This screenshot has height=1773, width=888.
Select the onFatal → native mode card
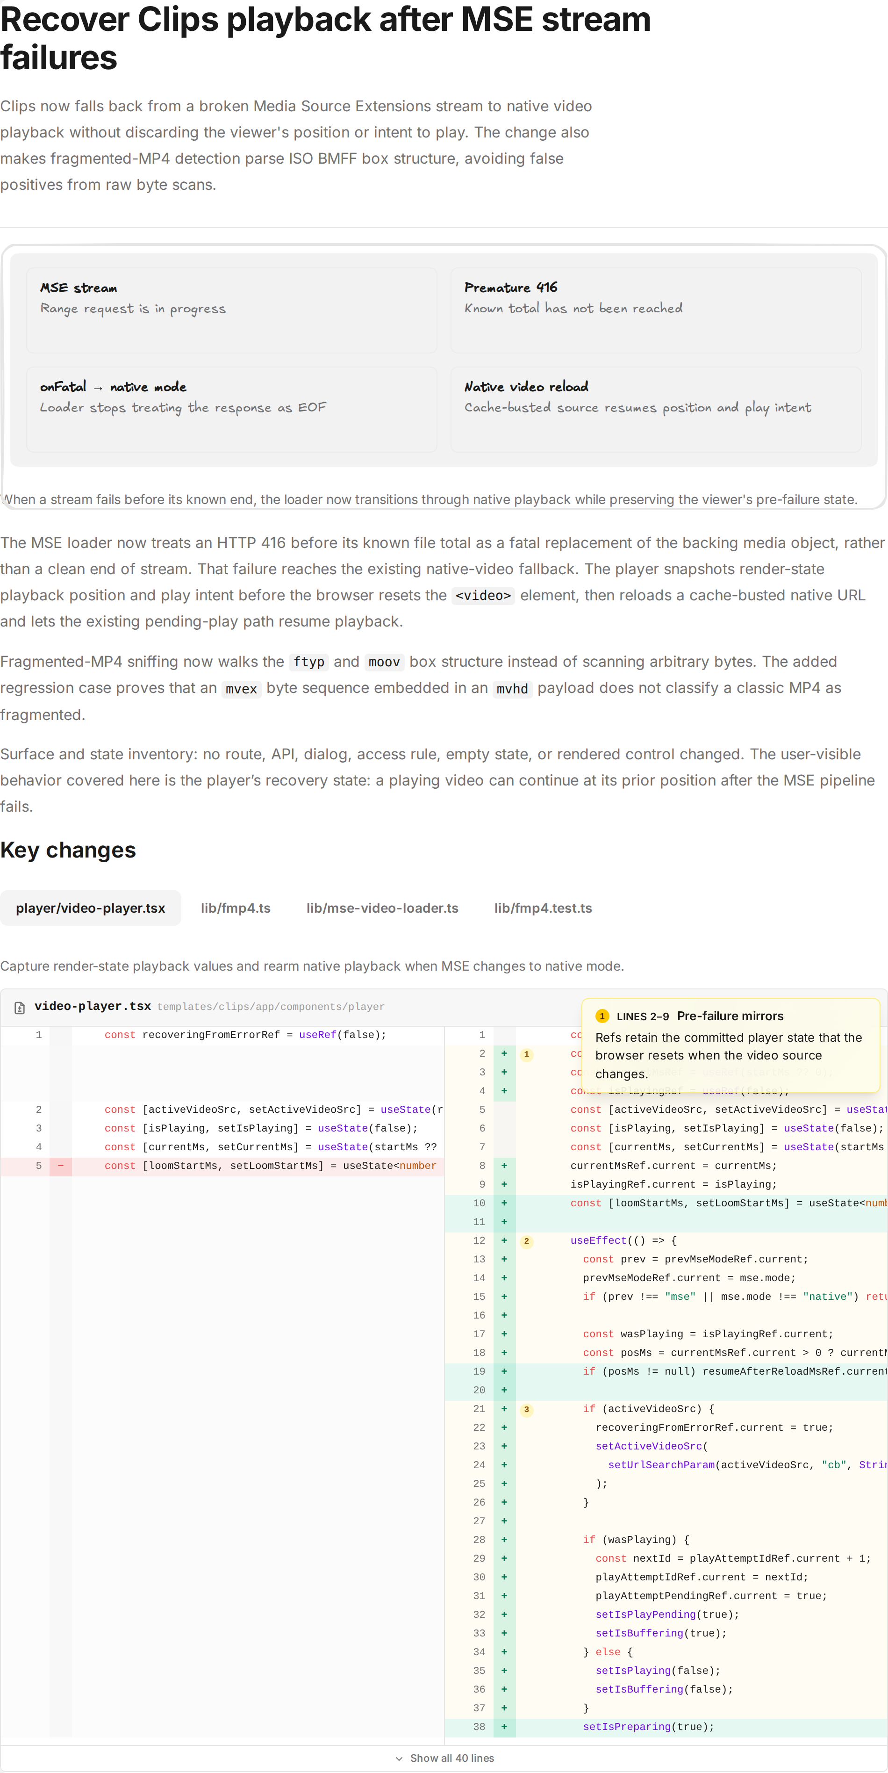click(232, 410)
